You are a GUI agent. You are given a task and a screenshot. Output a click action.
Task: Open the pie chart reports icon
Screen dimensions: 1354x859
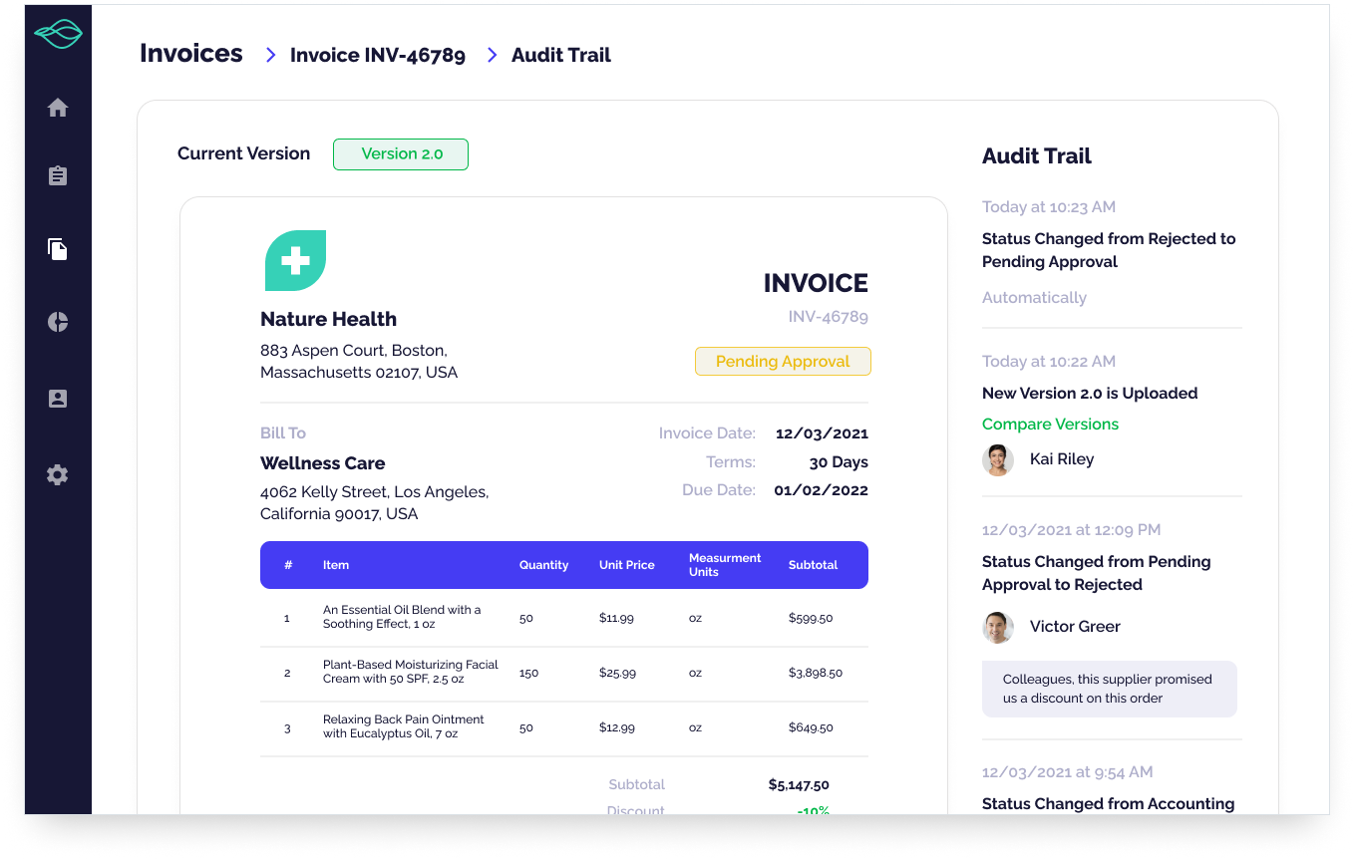click(x=58, y=322)
